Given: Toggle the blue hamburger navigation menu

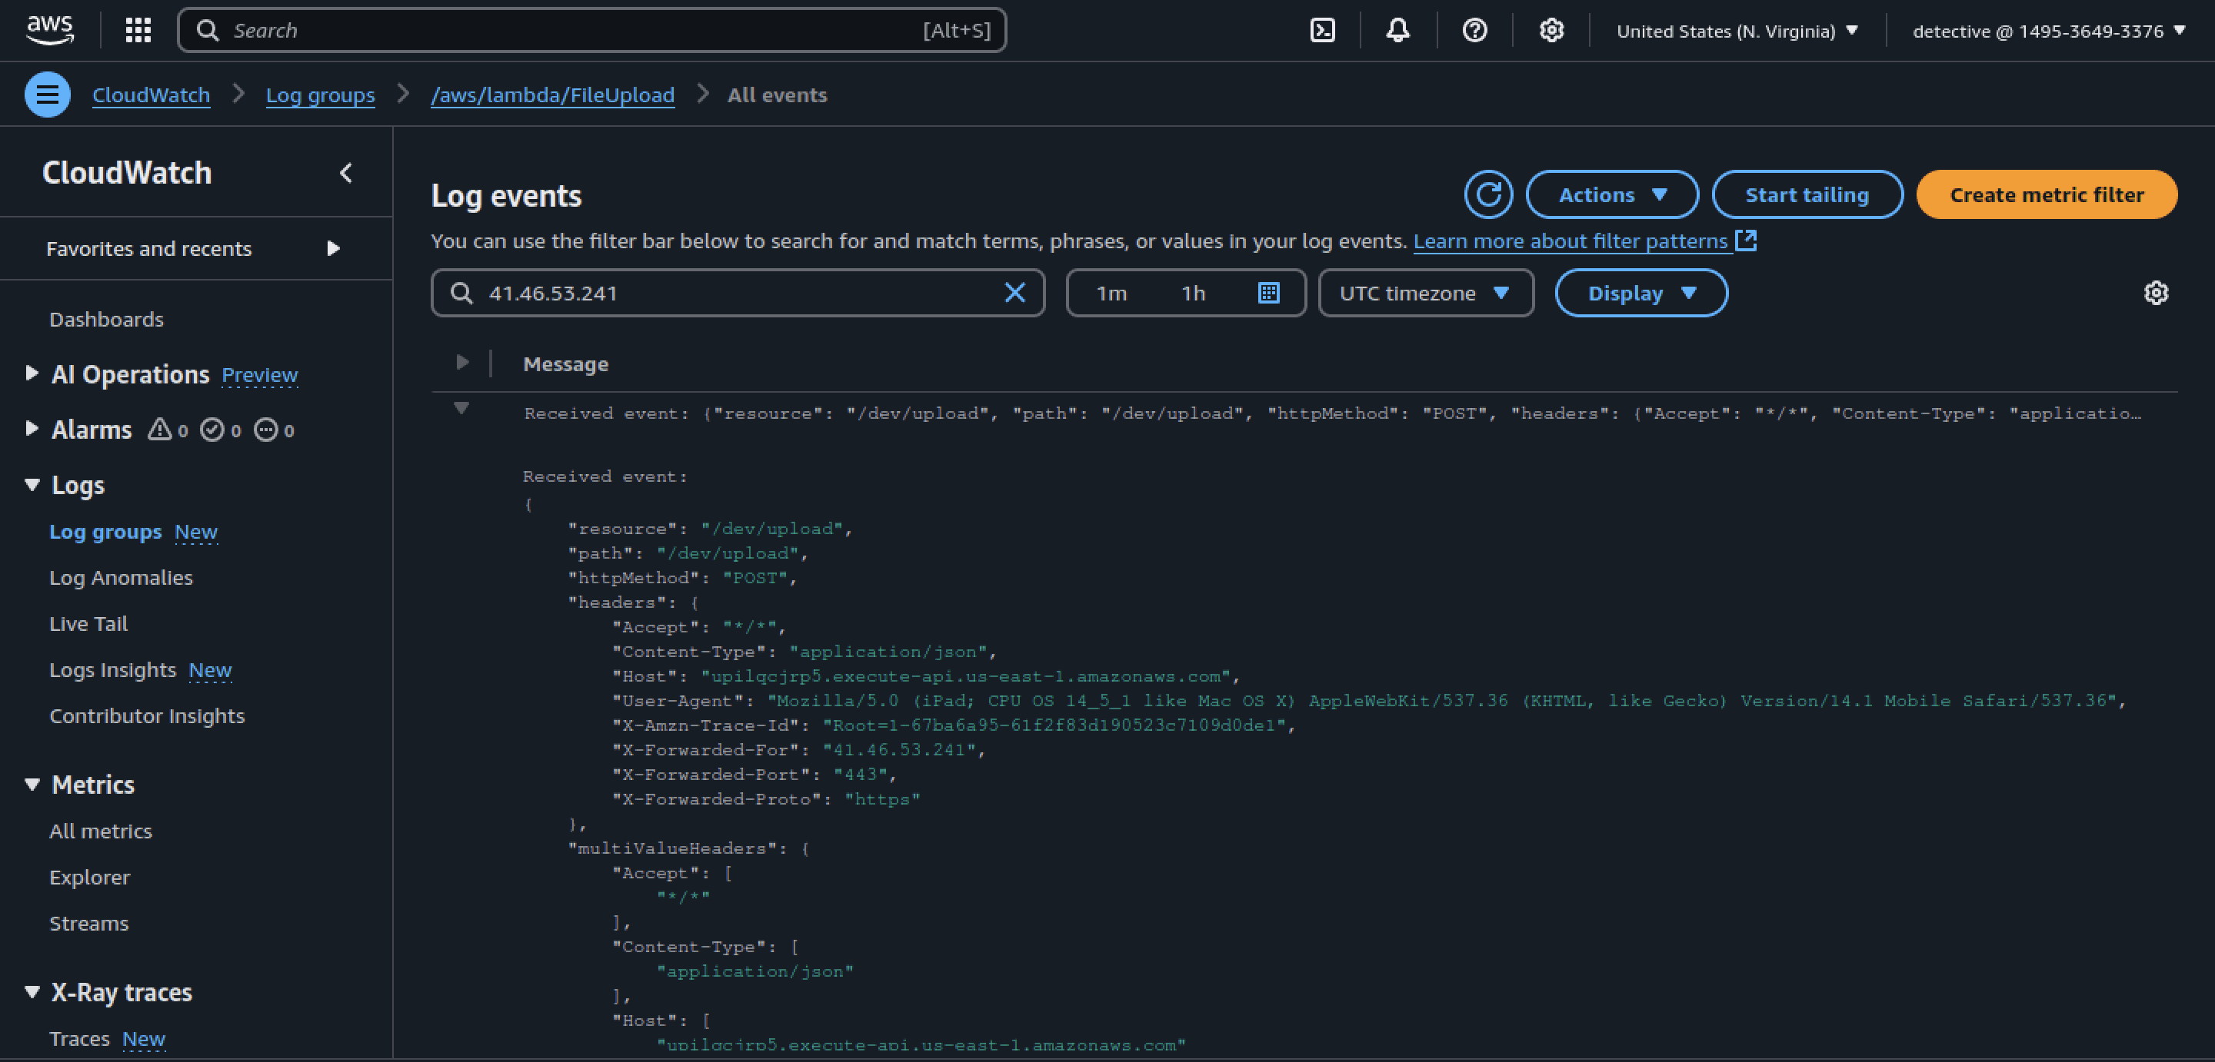Looking at the screenshot, I should [x=47, y=95].
